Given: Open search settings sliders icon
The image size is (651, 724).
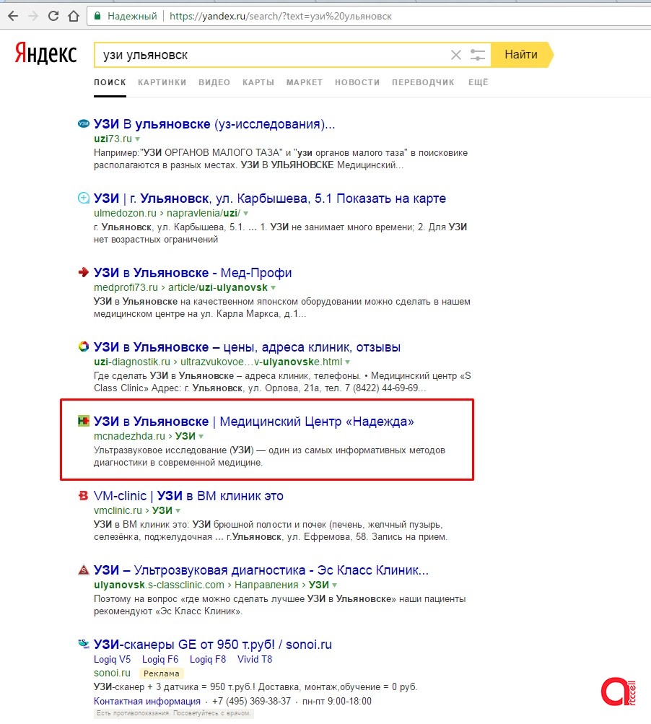Looking at the screenshot, I should [x=477, y=55].
